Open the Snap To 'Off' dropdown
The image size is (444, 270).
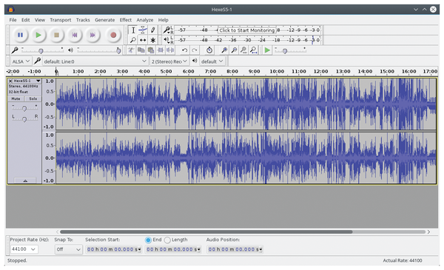68,249
